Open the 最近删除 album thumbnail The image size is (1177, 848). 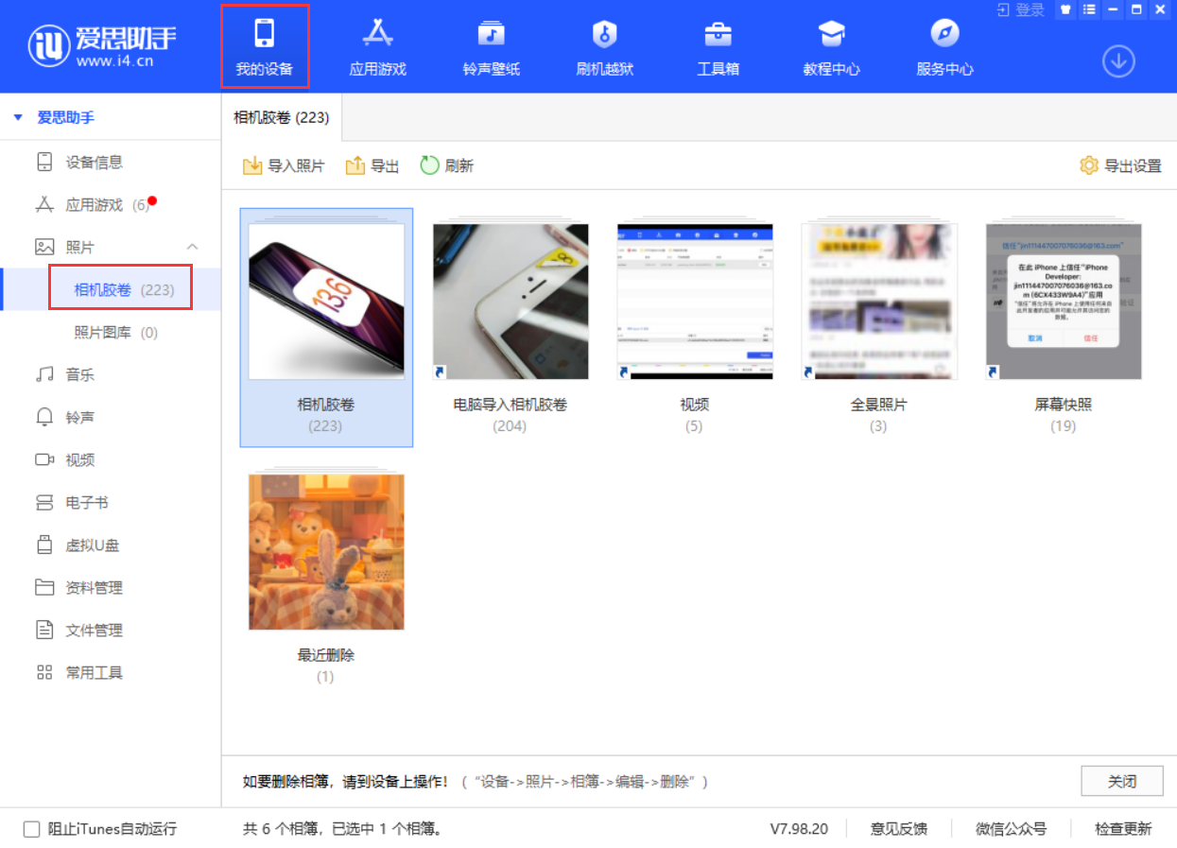pos(325,551)
